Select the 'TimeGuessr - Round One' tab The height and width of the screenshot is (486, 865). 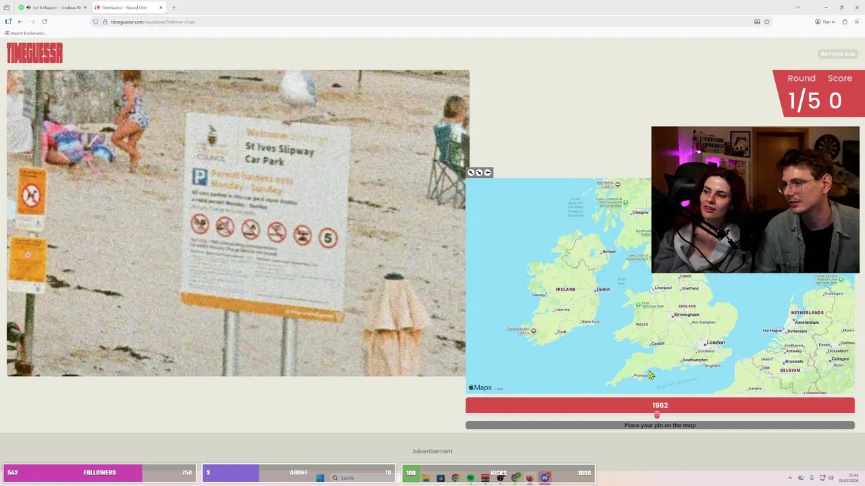pos(128,7)
